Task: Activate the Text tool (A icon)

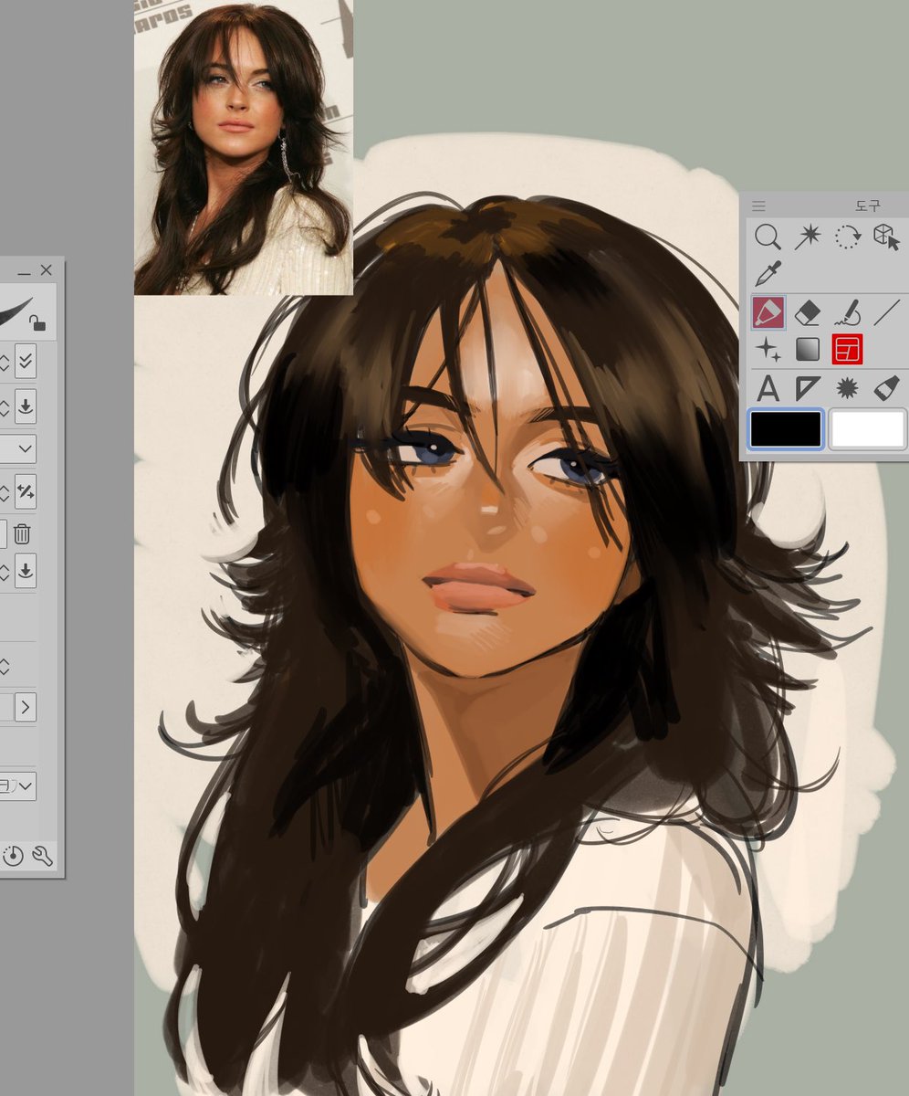Action: [768, 389]
